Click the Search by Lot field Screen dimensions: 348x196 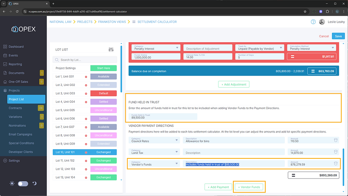tap(85, 60)
